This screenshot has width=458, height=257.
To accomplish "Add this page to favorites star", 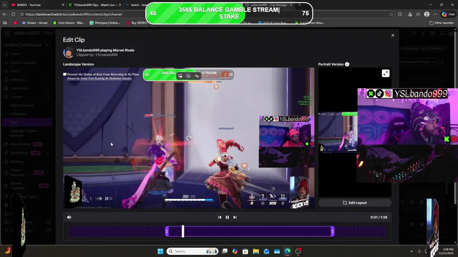I will (x=391, y=14).
